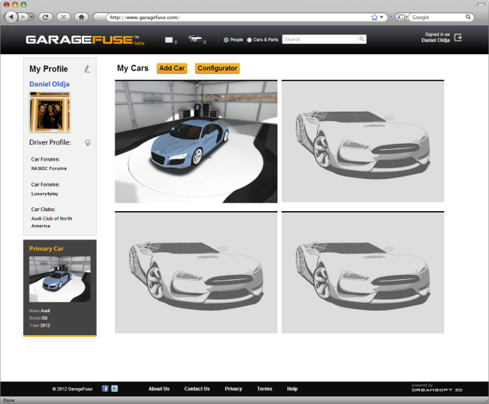Click the Add Car button
The height and width of the screenshot is (404, 489).
[172, 68]
